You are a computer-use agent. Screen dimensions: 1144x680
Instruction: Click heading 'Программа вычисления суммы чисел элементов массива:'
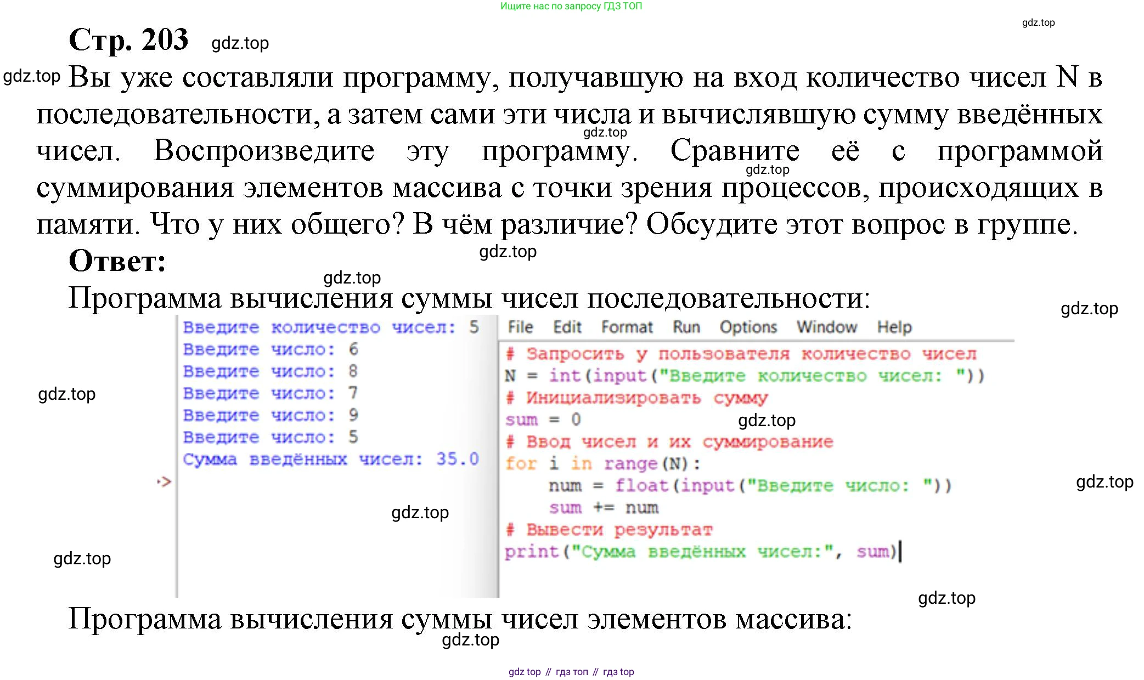point(460,619)
